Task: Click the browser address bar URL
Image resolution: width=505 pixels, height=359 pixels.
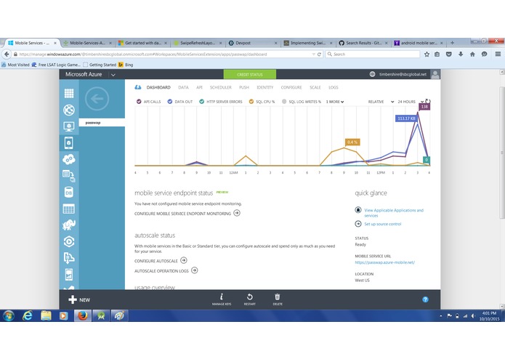Action: coord(163,55)
